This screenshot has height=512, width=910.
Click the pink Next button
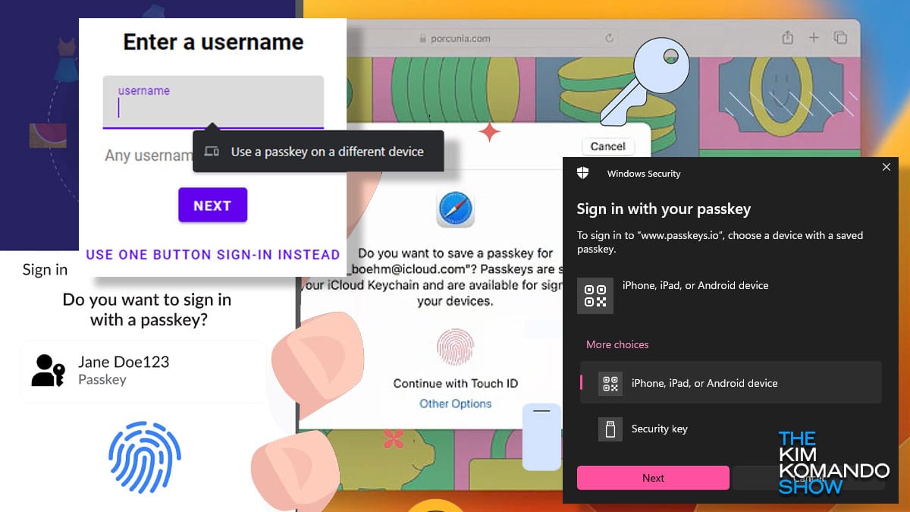653,478
